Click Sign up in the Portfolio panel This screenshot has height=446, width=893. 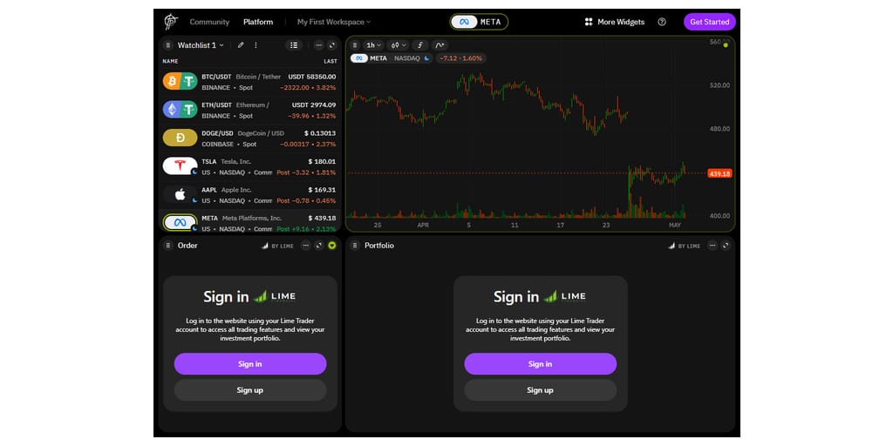pyautogui.click(x=540, y=390)
